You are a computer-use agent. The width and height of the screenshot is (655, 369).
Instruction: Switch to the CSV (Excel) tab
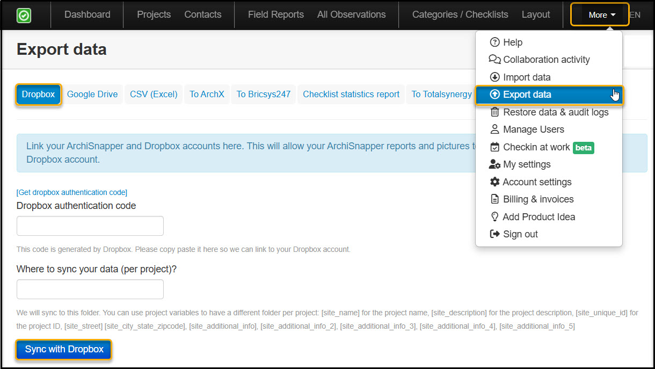(154, 95)
